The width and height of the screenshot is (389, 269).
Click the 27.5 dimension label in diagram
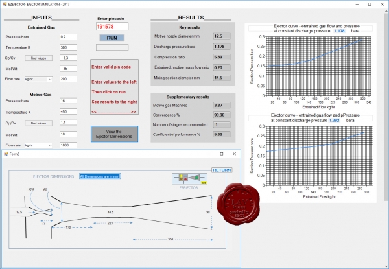(x=31, y=190)
